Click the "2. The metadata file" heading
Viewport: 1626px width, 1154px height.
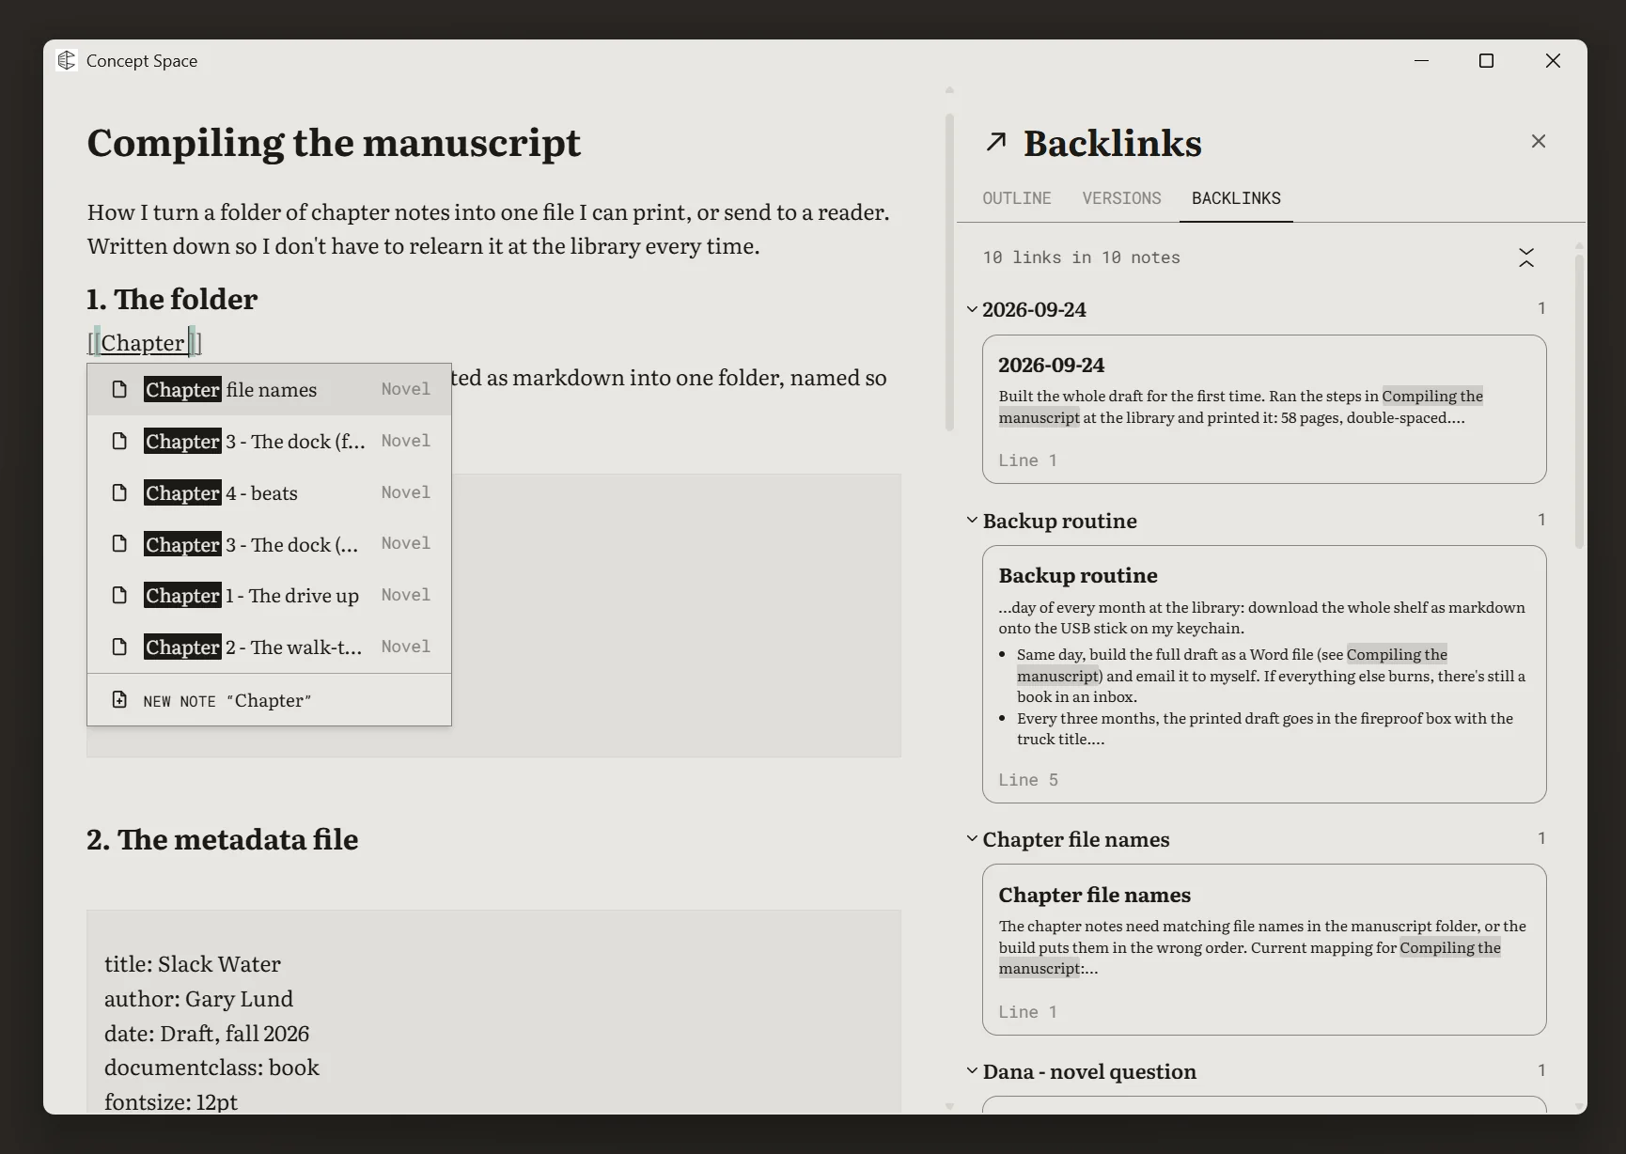[223, 839]
